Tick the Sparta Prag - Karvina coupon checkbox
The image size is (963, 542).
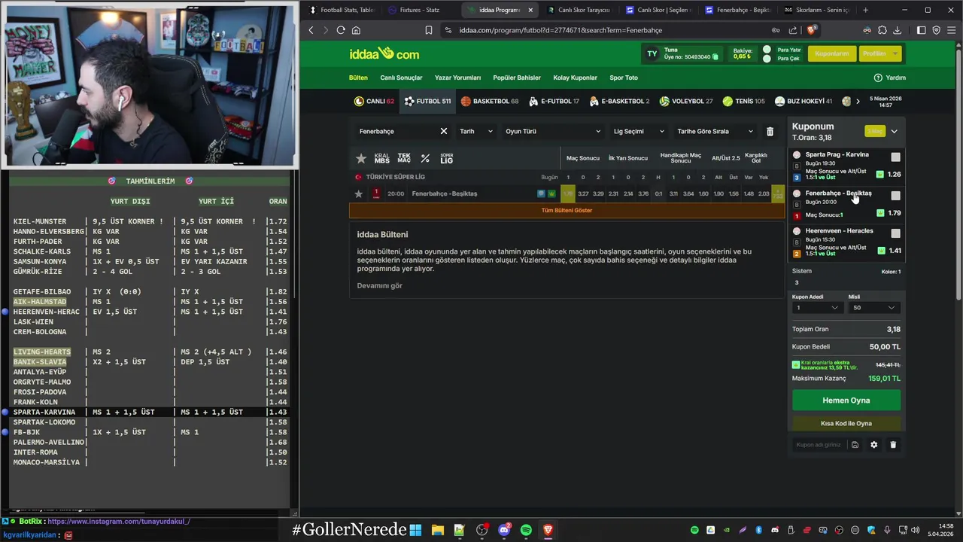click(895, 157)
